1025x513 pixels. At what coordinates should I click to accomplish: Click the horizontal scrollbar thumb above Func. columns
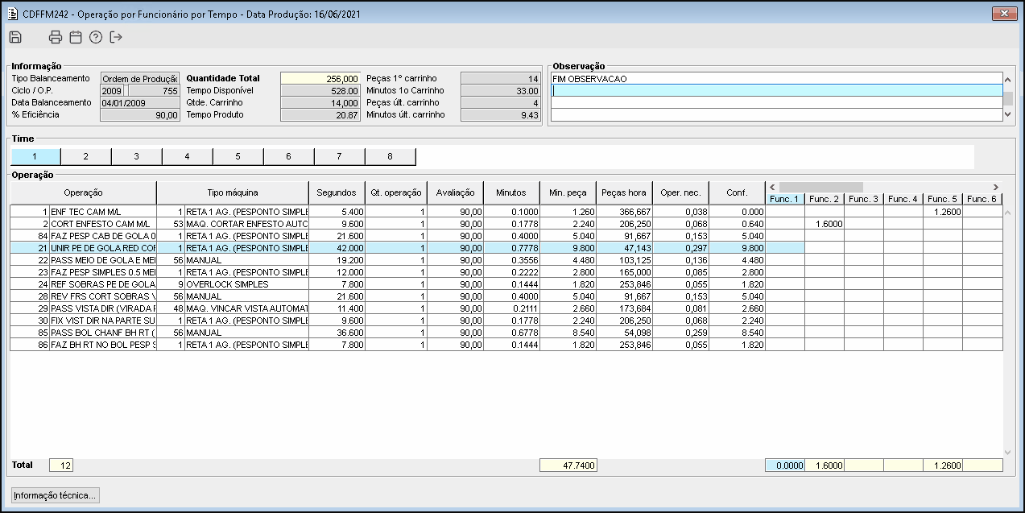coord(820,187)
